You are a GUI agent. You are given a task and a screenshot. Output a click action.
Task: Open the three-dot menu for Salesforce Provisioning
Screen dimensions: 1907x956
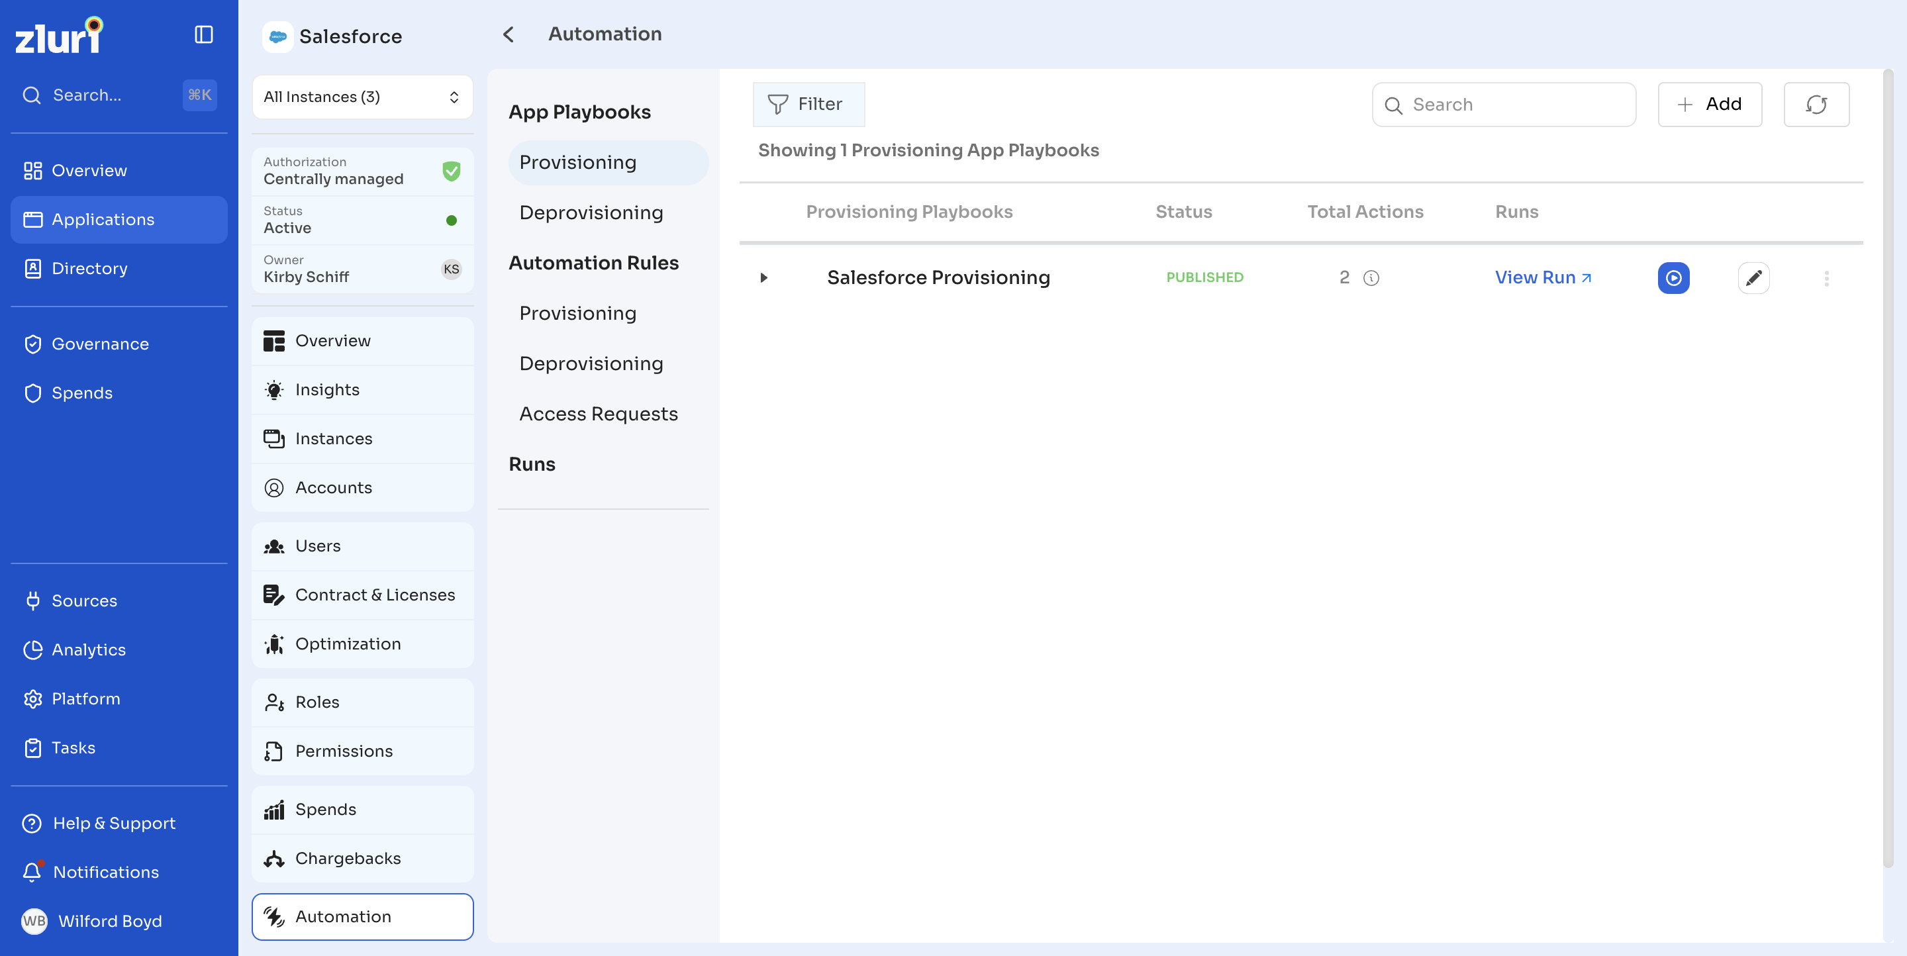(x=1826, y=278)
